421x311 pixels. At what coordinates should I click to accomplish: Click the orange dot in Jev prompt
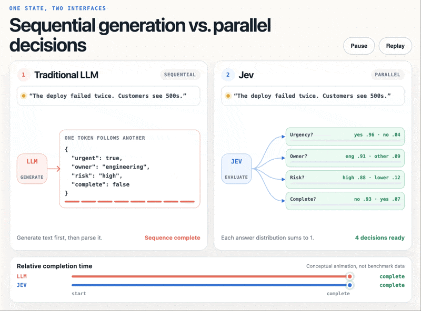[x=228, y=96]
